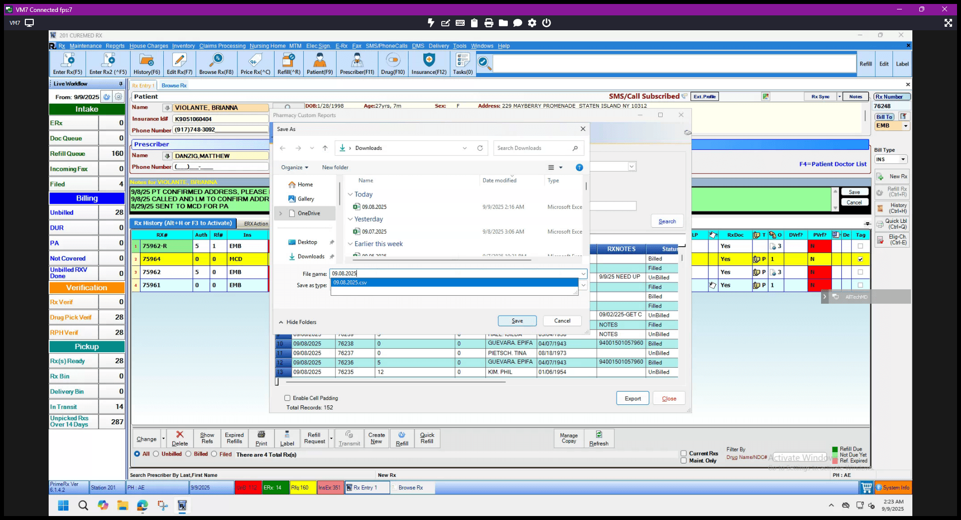Collapse the Yesterday file group

350,219
